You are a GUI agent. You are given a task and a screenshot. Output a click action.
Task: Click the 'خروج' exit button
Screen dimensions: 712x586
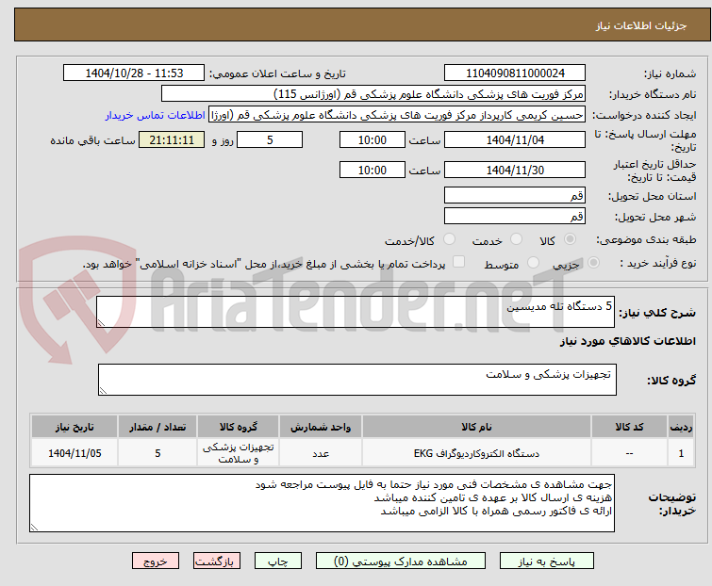click(156, 562)
